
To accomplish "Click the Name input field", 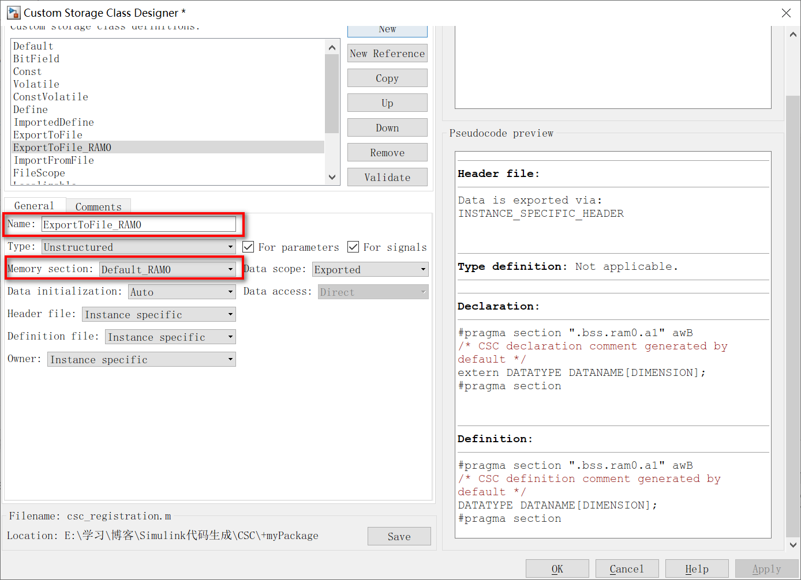I will (x=139, y=224).
